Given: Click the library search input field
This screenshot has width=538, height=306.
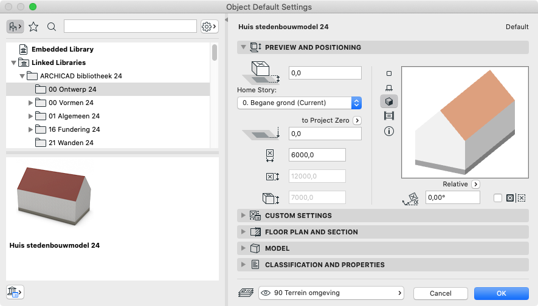Looking at the screenshot, I should (130, 26).
